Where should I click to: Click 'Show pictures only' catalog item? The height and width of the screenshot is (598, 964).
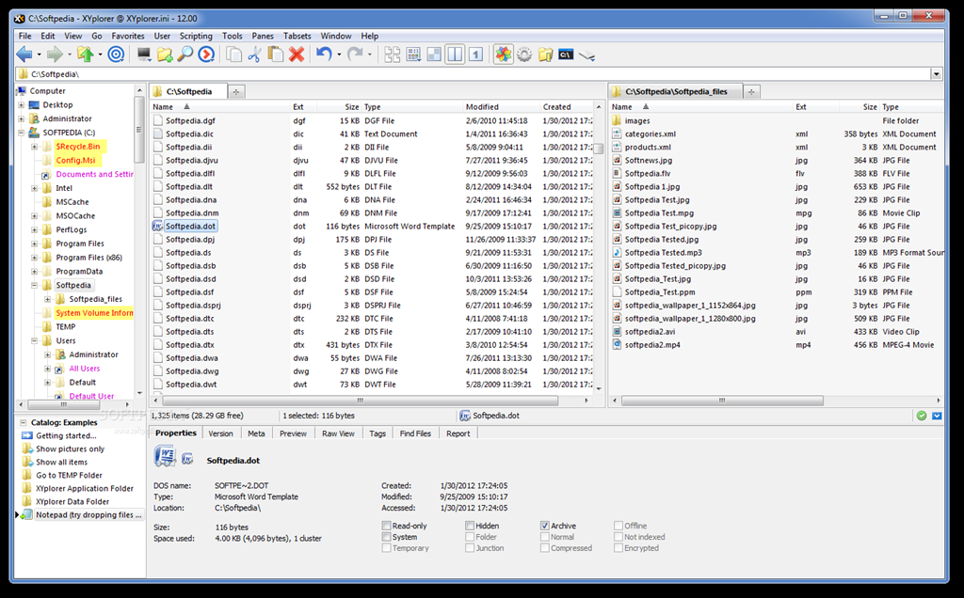tap(70, 448)
